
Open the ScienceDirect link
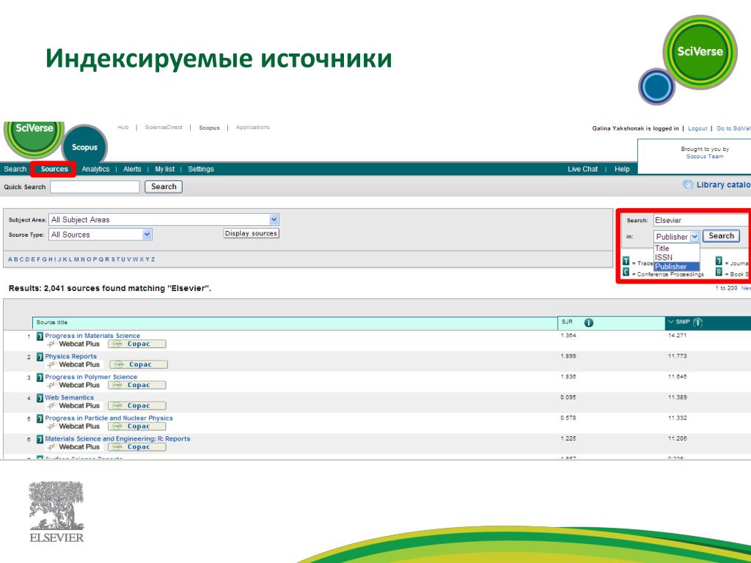[x=164, y=128]
